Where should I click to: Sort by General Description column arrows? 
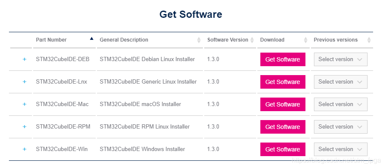click(199, 40)
